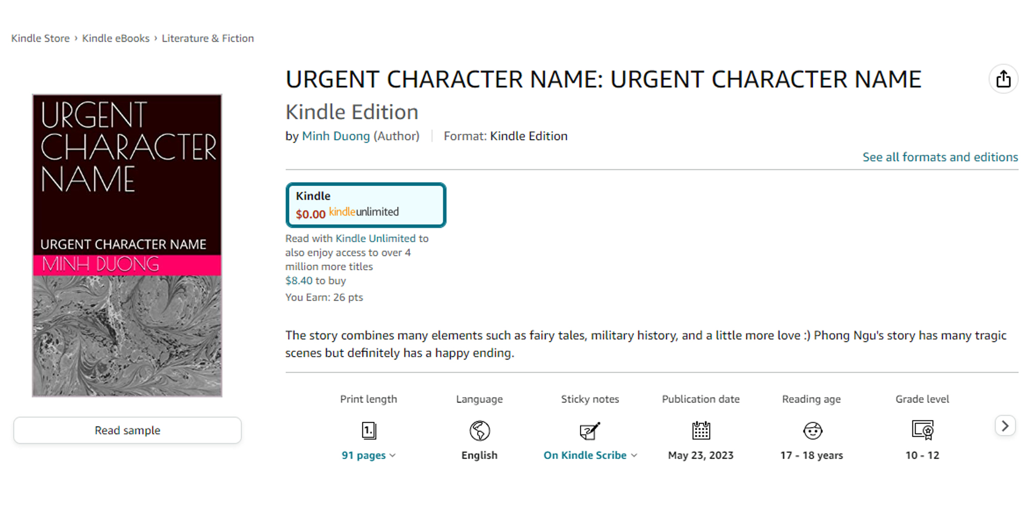1021x510 pixels.
Task: Select the Kindle $0.00 format box
Action: pyautogui.click(x=366, y=205)
